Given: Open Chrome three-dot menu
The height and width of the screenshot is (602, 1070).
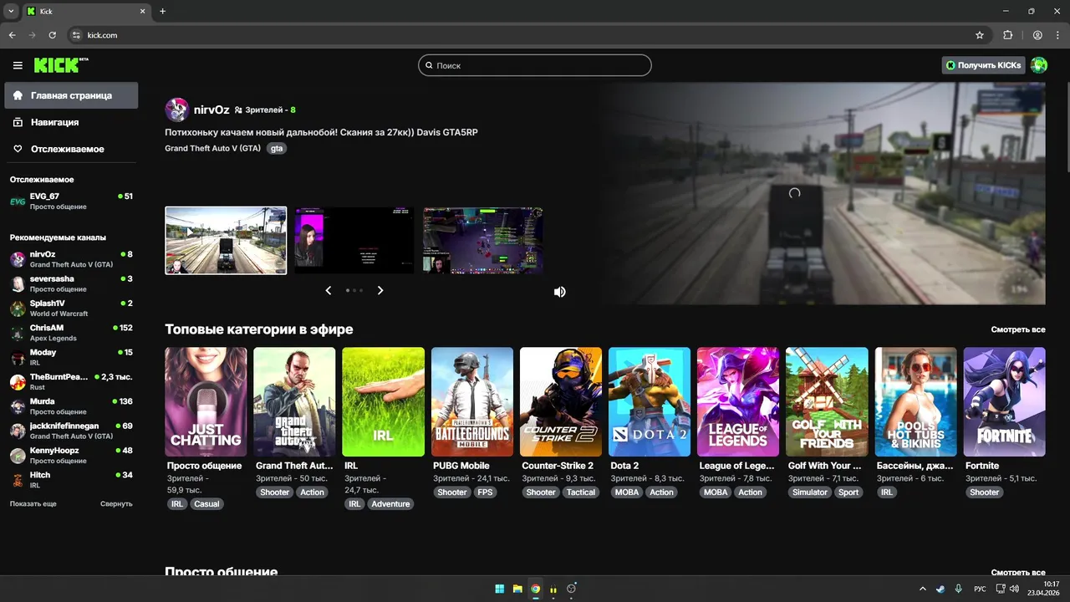Looking at the screenshot, I should 1057,35.
